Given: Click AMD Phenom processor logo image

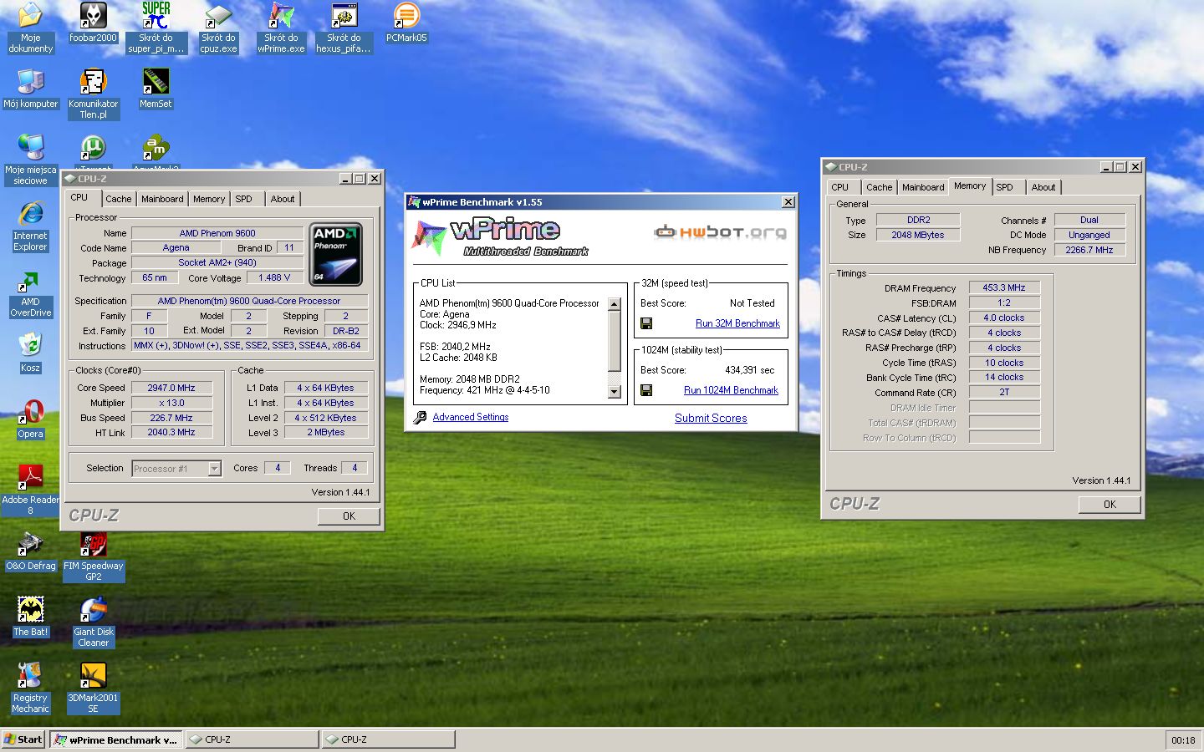Looking at the screenshot, I should pos(336,255).
